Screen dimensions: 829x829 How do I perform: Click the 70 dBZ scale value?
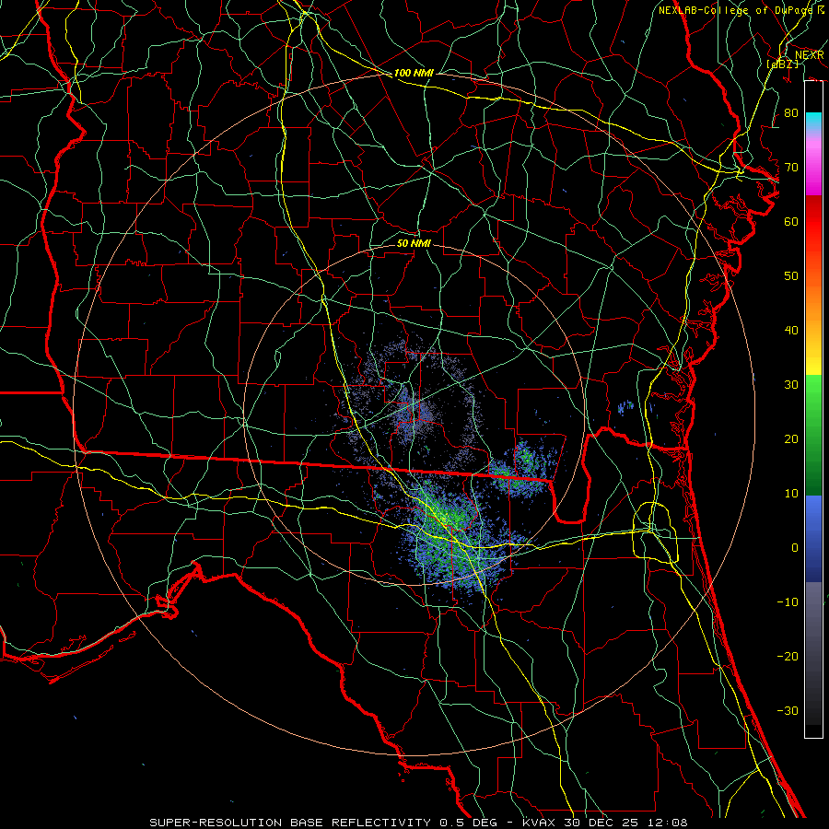point(791,167)
